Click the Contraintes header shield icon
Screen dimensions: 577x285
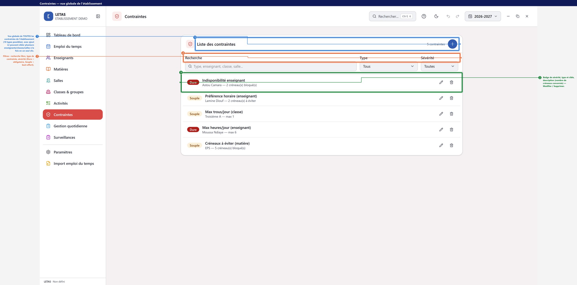click(117, 16)
